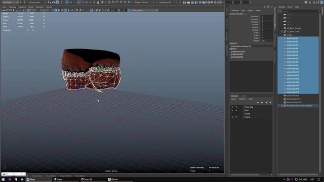Click the gamma value field
Image resolution: width=324 pixels, height=182 pixels.
coord(124,10)
